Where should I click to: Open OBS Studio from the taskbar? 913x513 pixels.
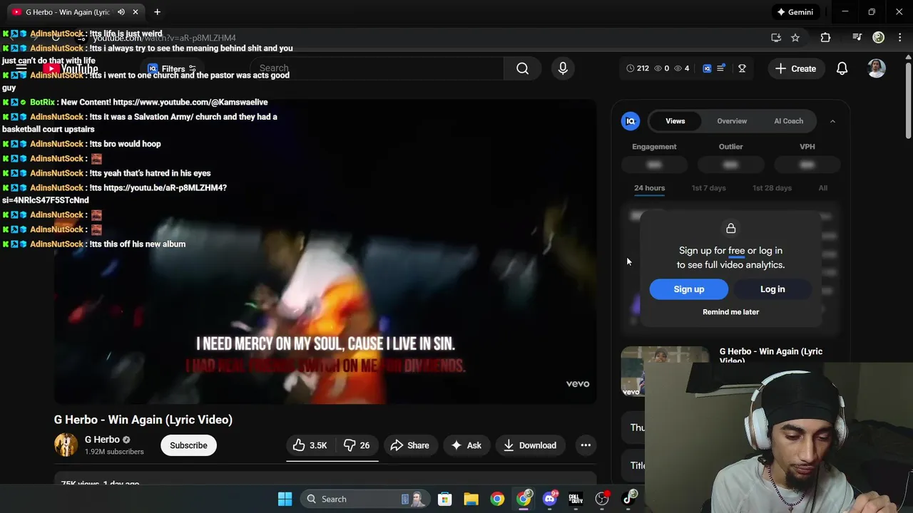(602, 499)
